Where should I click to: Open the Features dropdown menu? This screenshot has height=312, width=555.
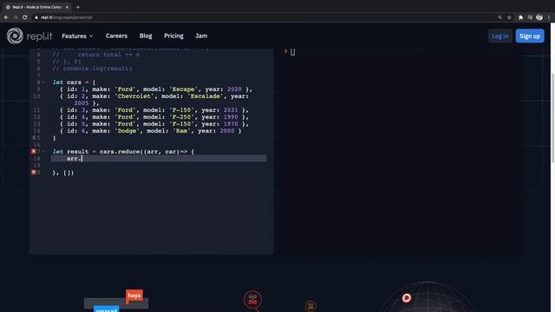tap(77, 36)
